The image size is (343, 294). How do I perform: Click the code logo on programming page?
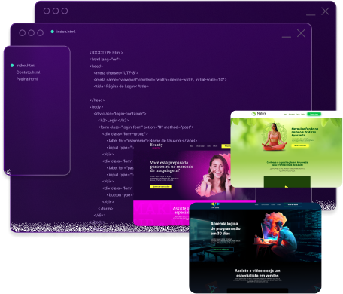click(215, 204)
